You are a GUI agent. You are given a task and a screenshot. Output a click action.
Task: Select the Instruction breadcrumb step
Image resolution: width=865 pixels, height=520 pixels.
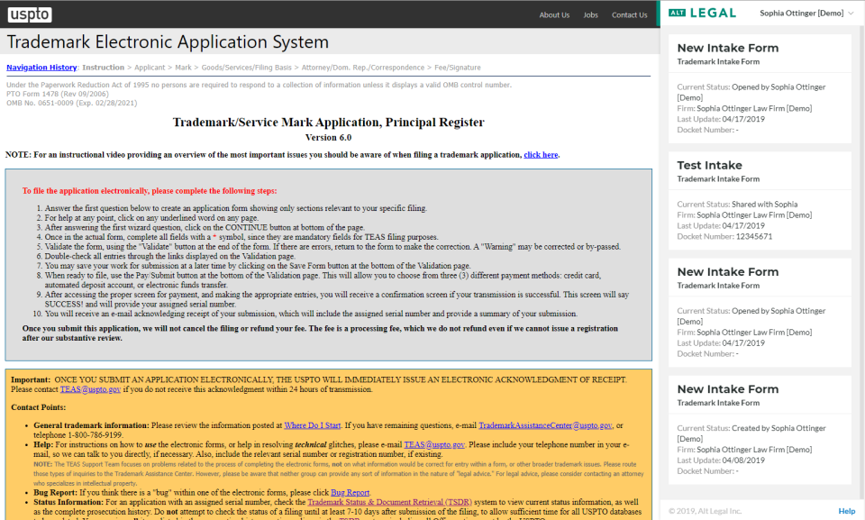pos(103,68)
